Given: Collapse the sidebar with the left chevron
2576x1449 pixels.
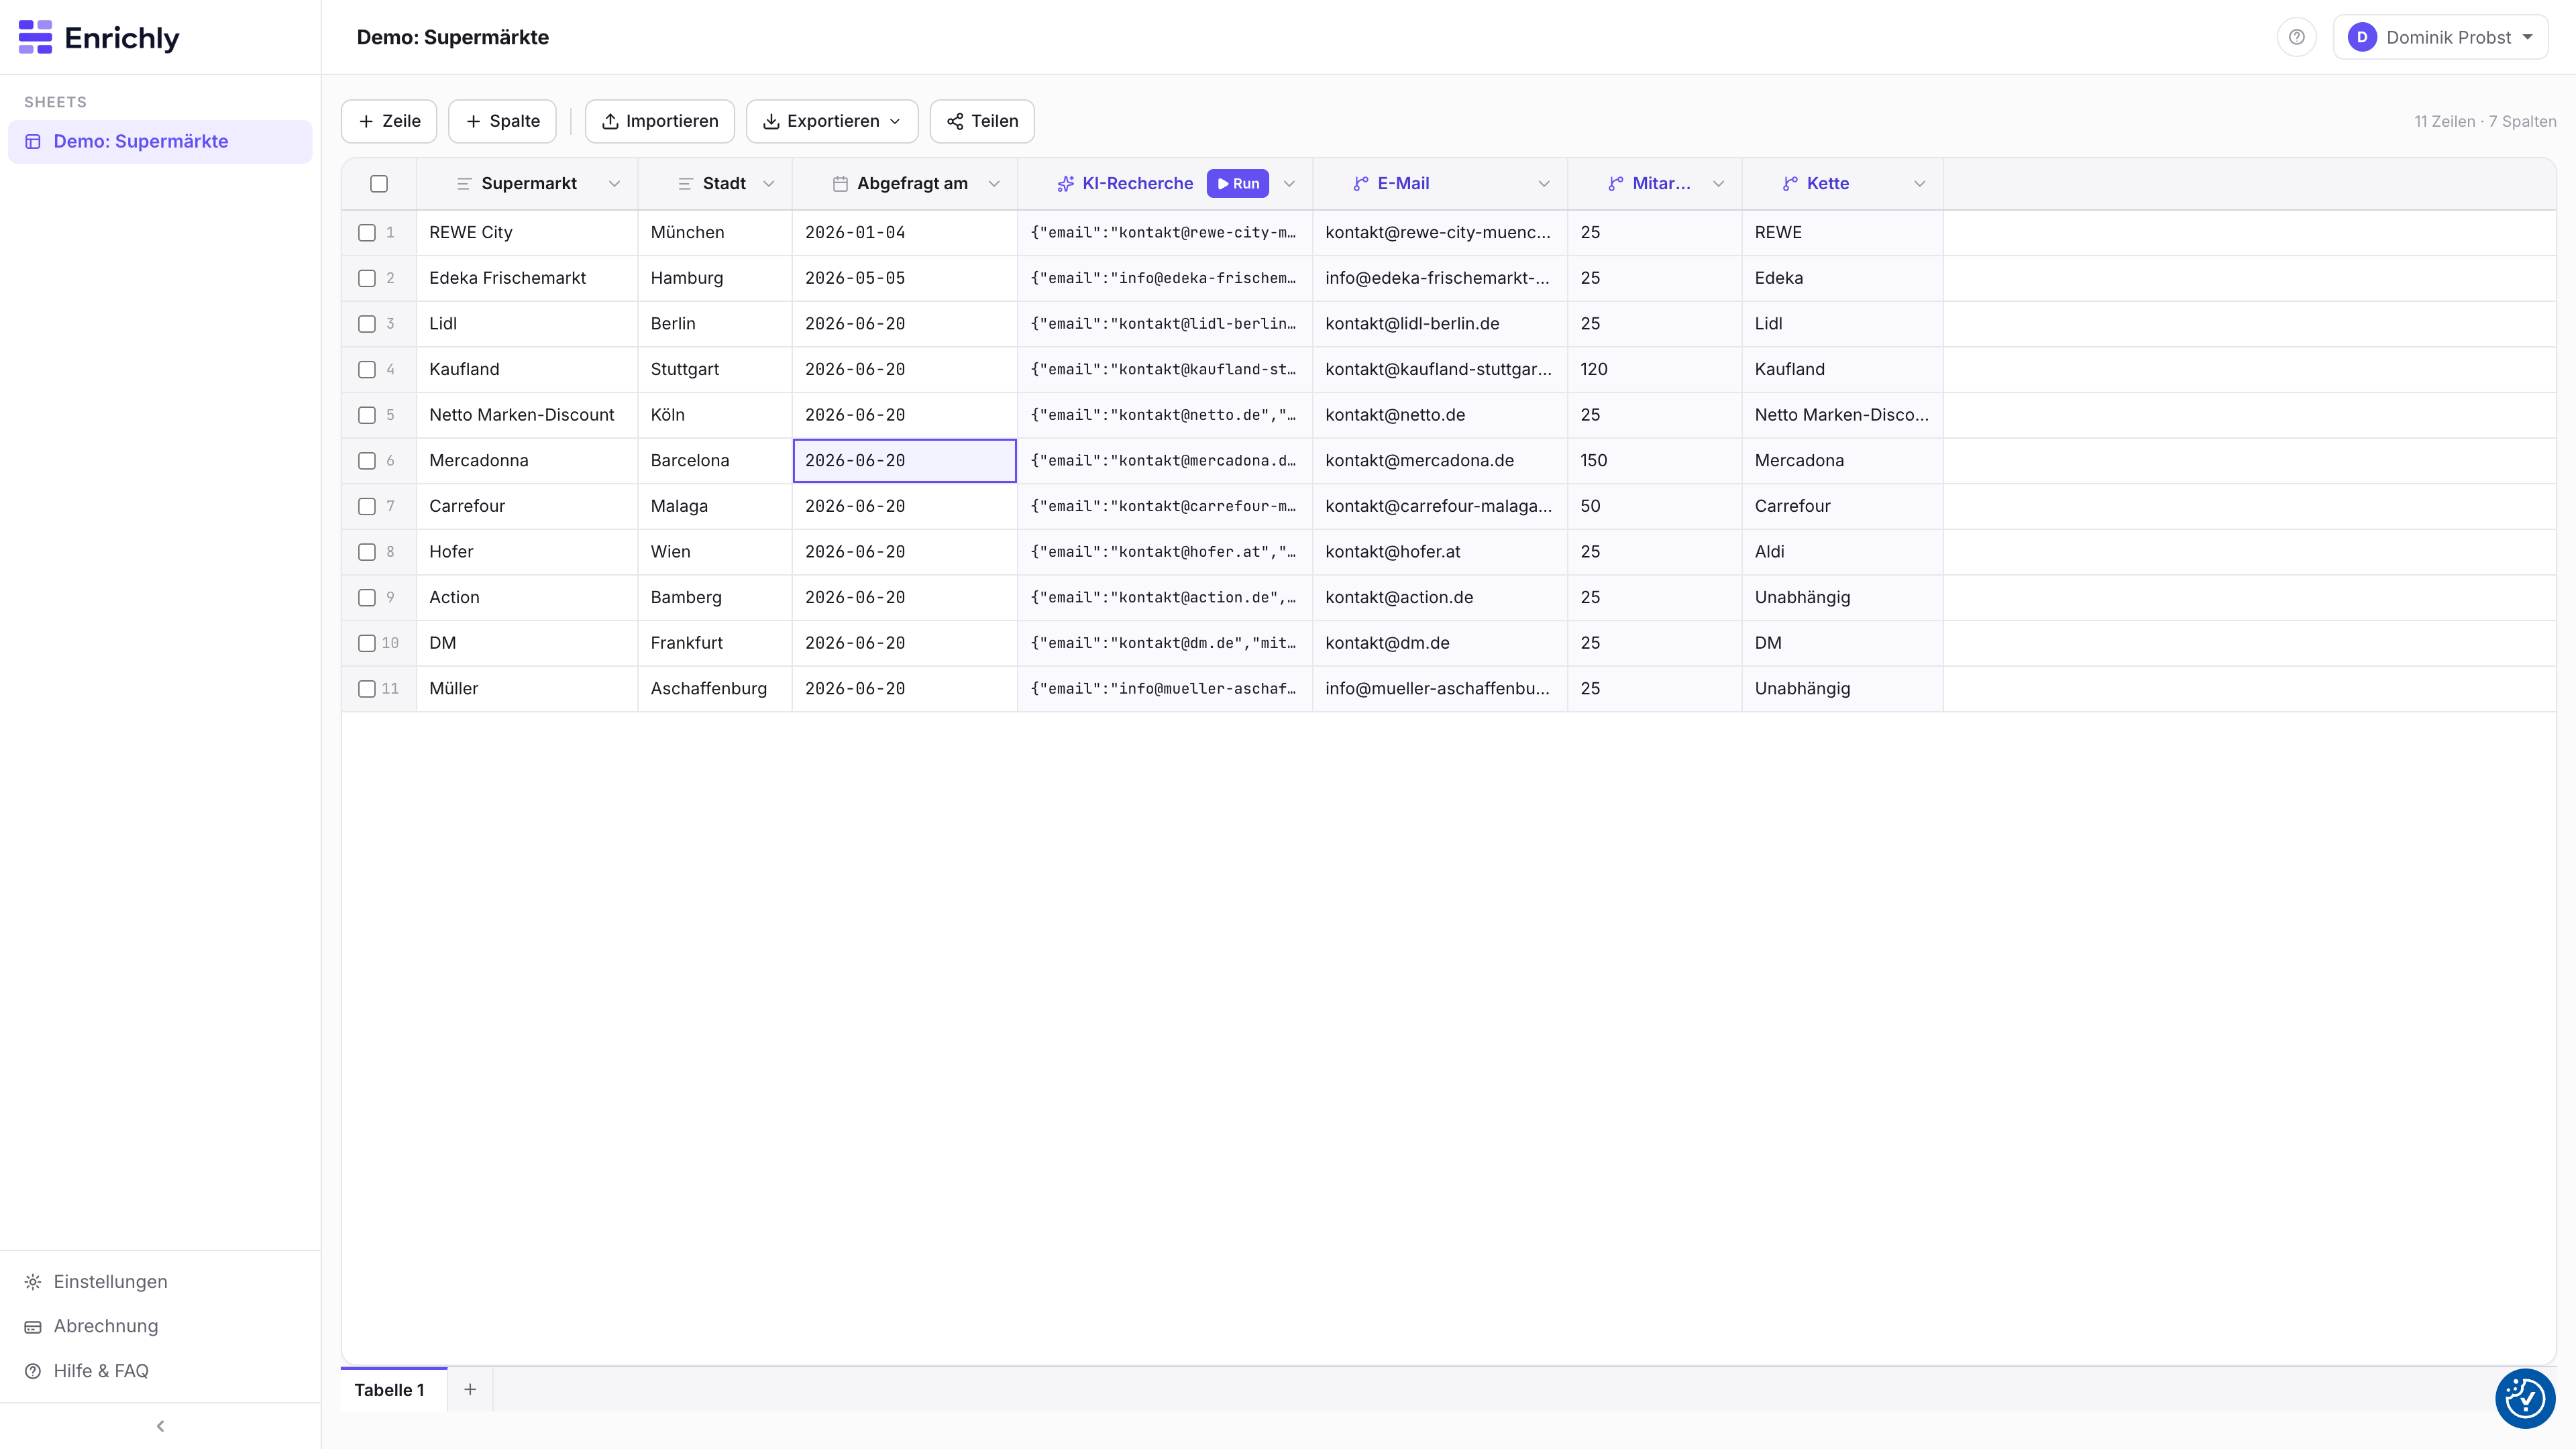Looking at the screenshot, I should (160, 1426).
